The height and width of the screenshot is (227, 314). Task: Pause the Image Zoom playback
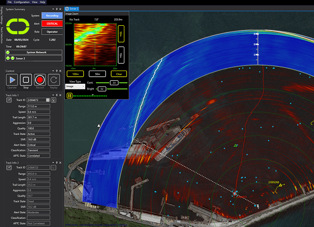point(69,95)
